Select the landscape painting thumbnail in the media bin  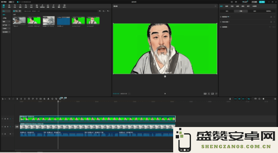(x=49, y=21)
